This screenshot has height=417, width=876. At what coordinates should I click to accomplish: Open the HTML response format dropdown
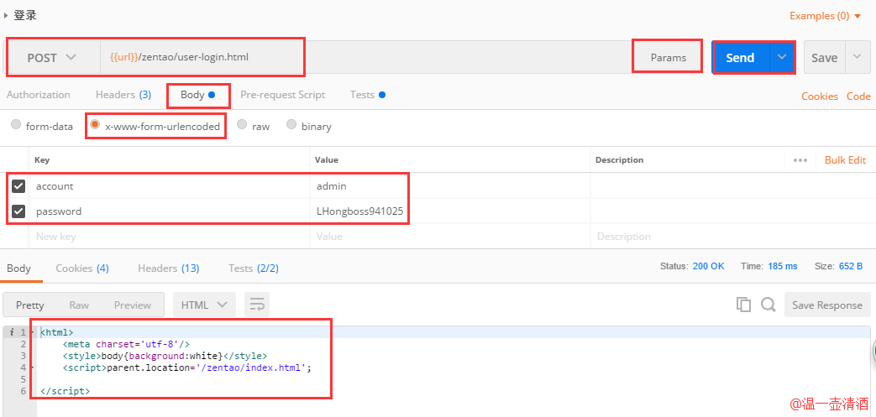204,305
